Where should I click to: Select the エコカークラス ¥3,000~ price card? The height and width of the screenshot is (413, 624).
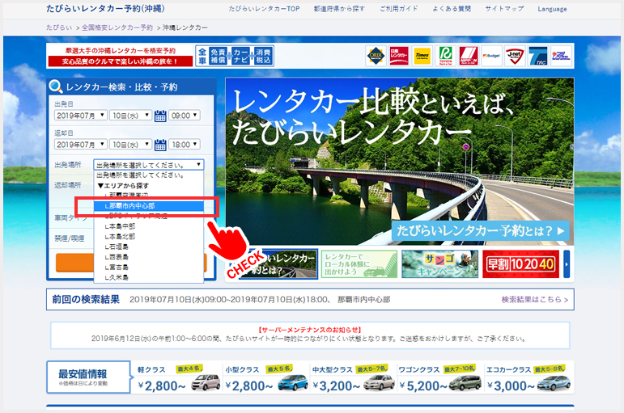[528, 378]
